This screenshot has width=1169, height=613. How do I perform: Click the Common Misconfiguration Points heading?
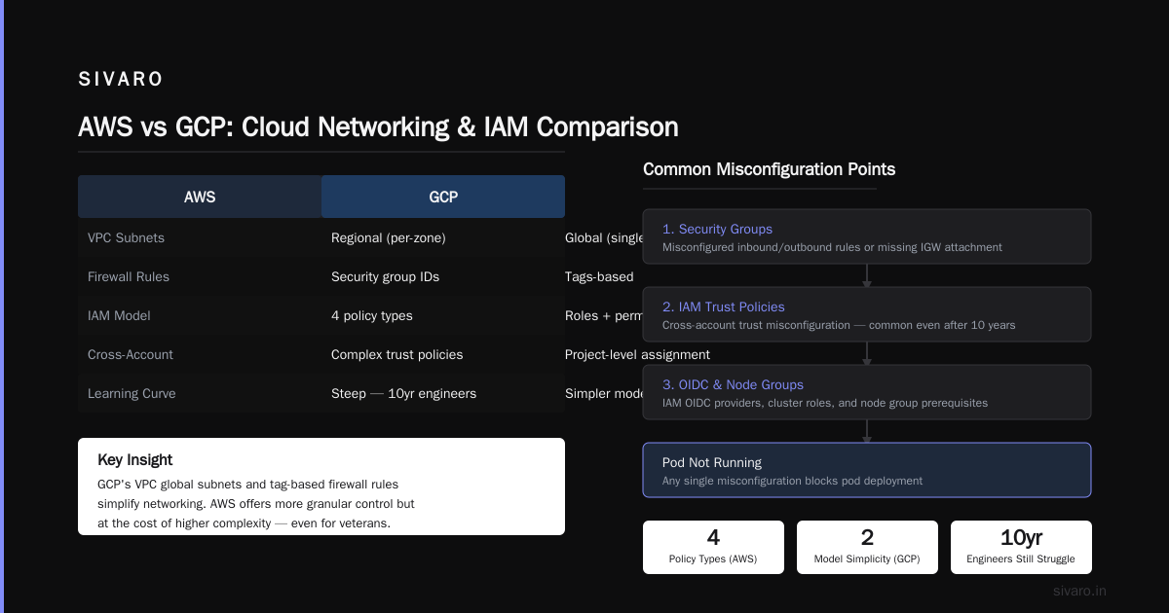[769, 169]
